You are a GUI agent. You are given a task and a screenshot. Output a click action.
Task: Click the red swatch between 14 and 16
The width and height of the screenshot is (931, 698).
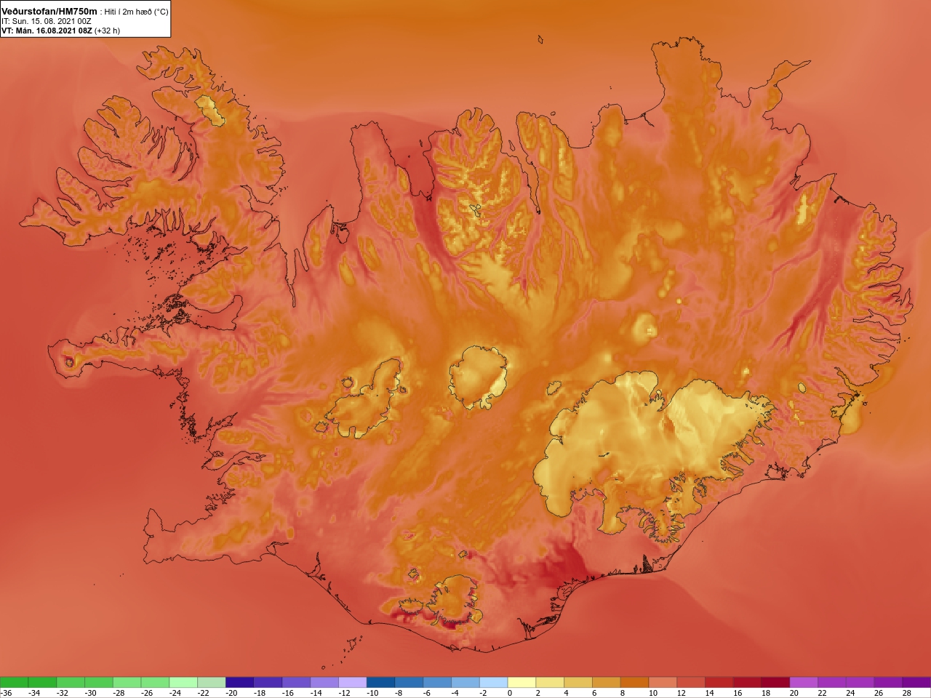[x=719, y=682]
